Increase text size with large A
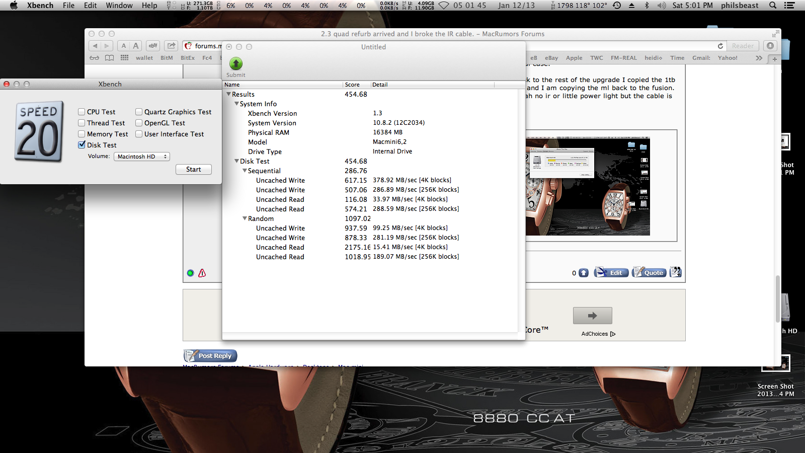This screenshot has width=805, height=453. (x=136, y=46)
